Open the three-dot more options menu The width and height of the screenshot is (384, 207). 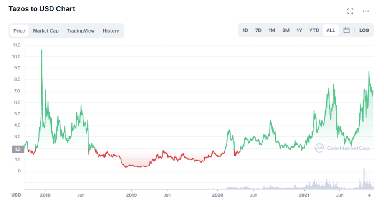click(366, 11)
